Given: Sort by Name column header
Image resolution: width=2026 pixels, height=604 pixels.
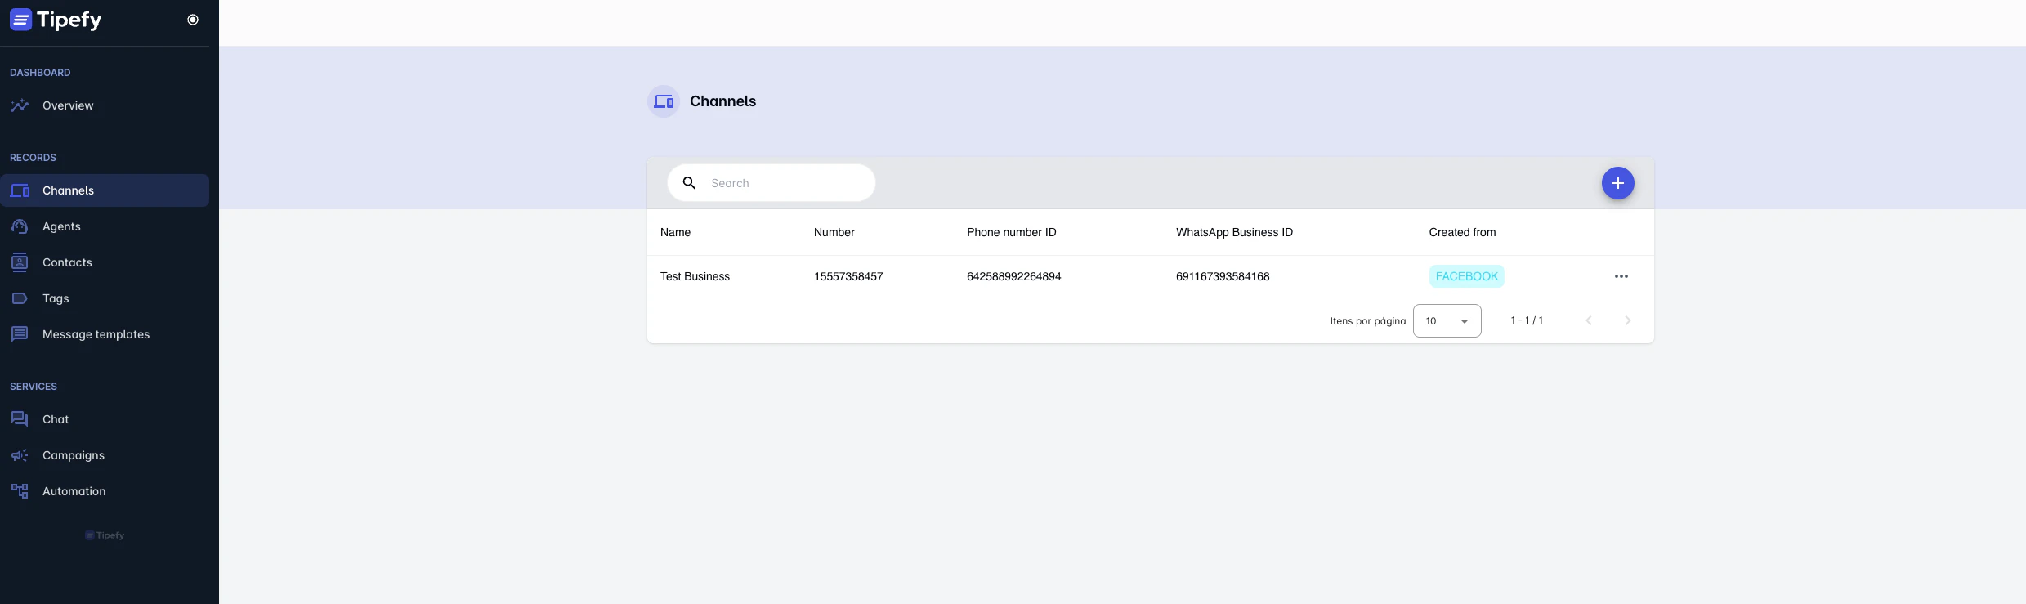Looking at the screenshot, I should [675, 232].
